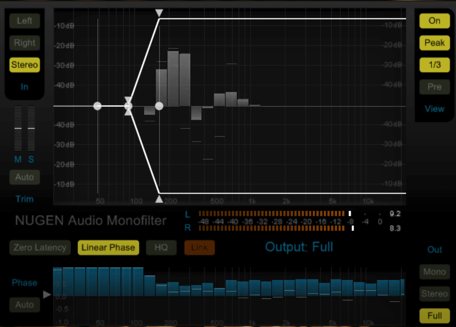Set output to Full
The image size is (456, 327).
[x=434, y=316]
